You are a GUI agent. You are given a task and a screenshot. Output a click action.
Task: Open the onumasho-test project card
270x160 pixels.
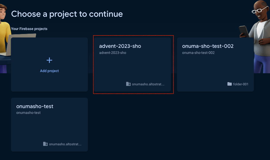(50, 125)
